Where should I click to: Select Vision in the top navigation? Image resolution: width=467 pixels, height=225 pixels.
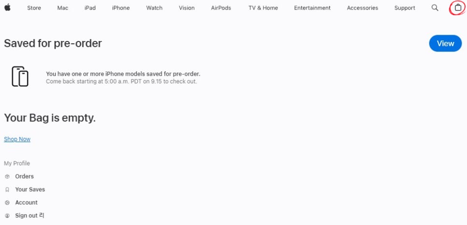tap(187, 8)
